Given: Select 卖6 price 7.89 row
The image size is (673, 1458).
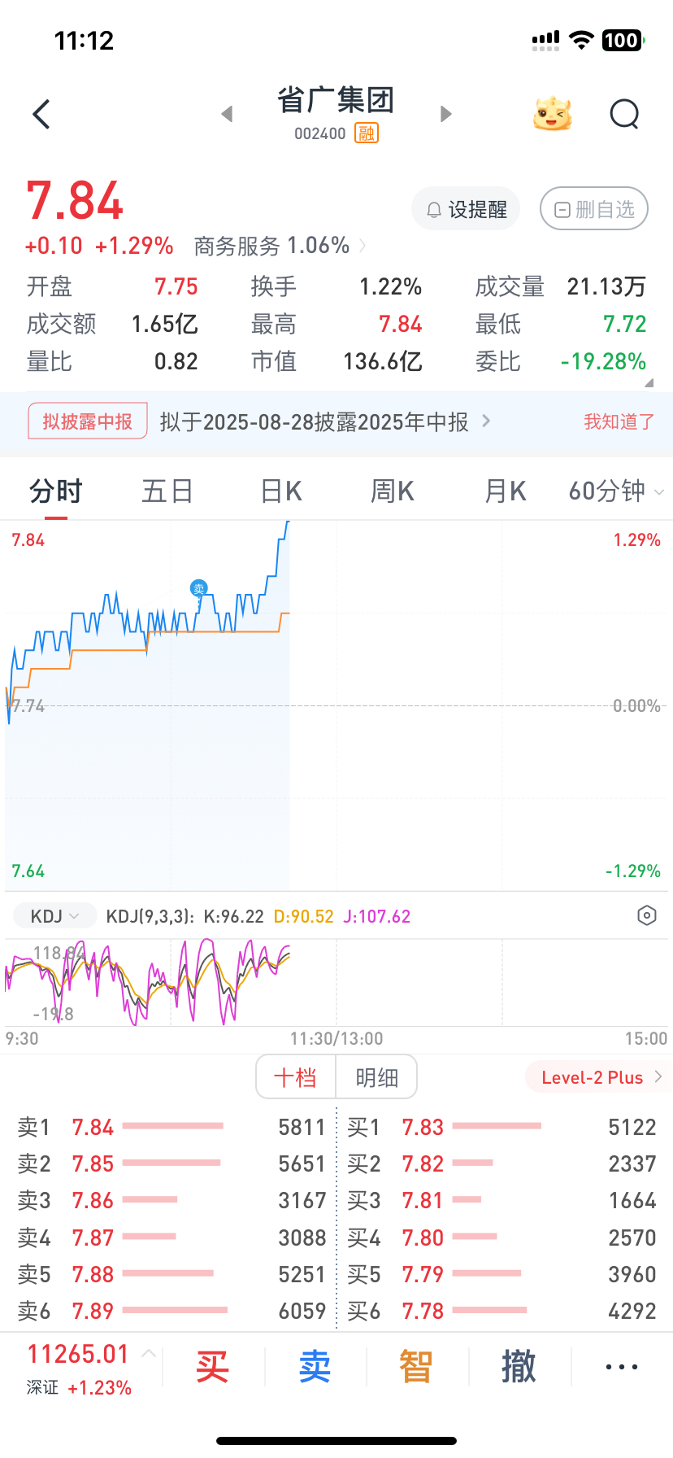Looking at the screenshot, I should [x=172, y=1311].
